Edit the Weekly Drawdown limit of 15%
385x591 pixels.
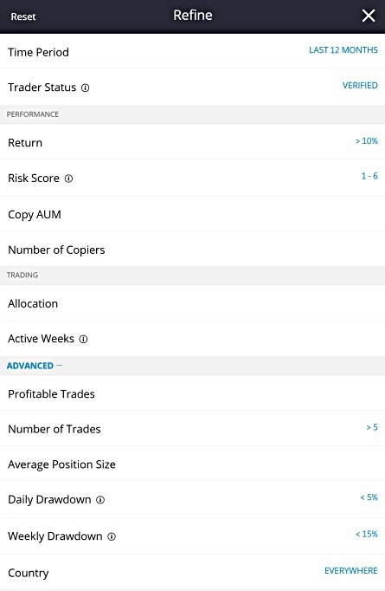click(x=367, y=534)
